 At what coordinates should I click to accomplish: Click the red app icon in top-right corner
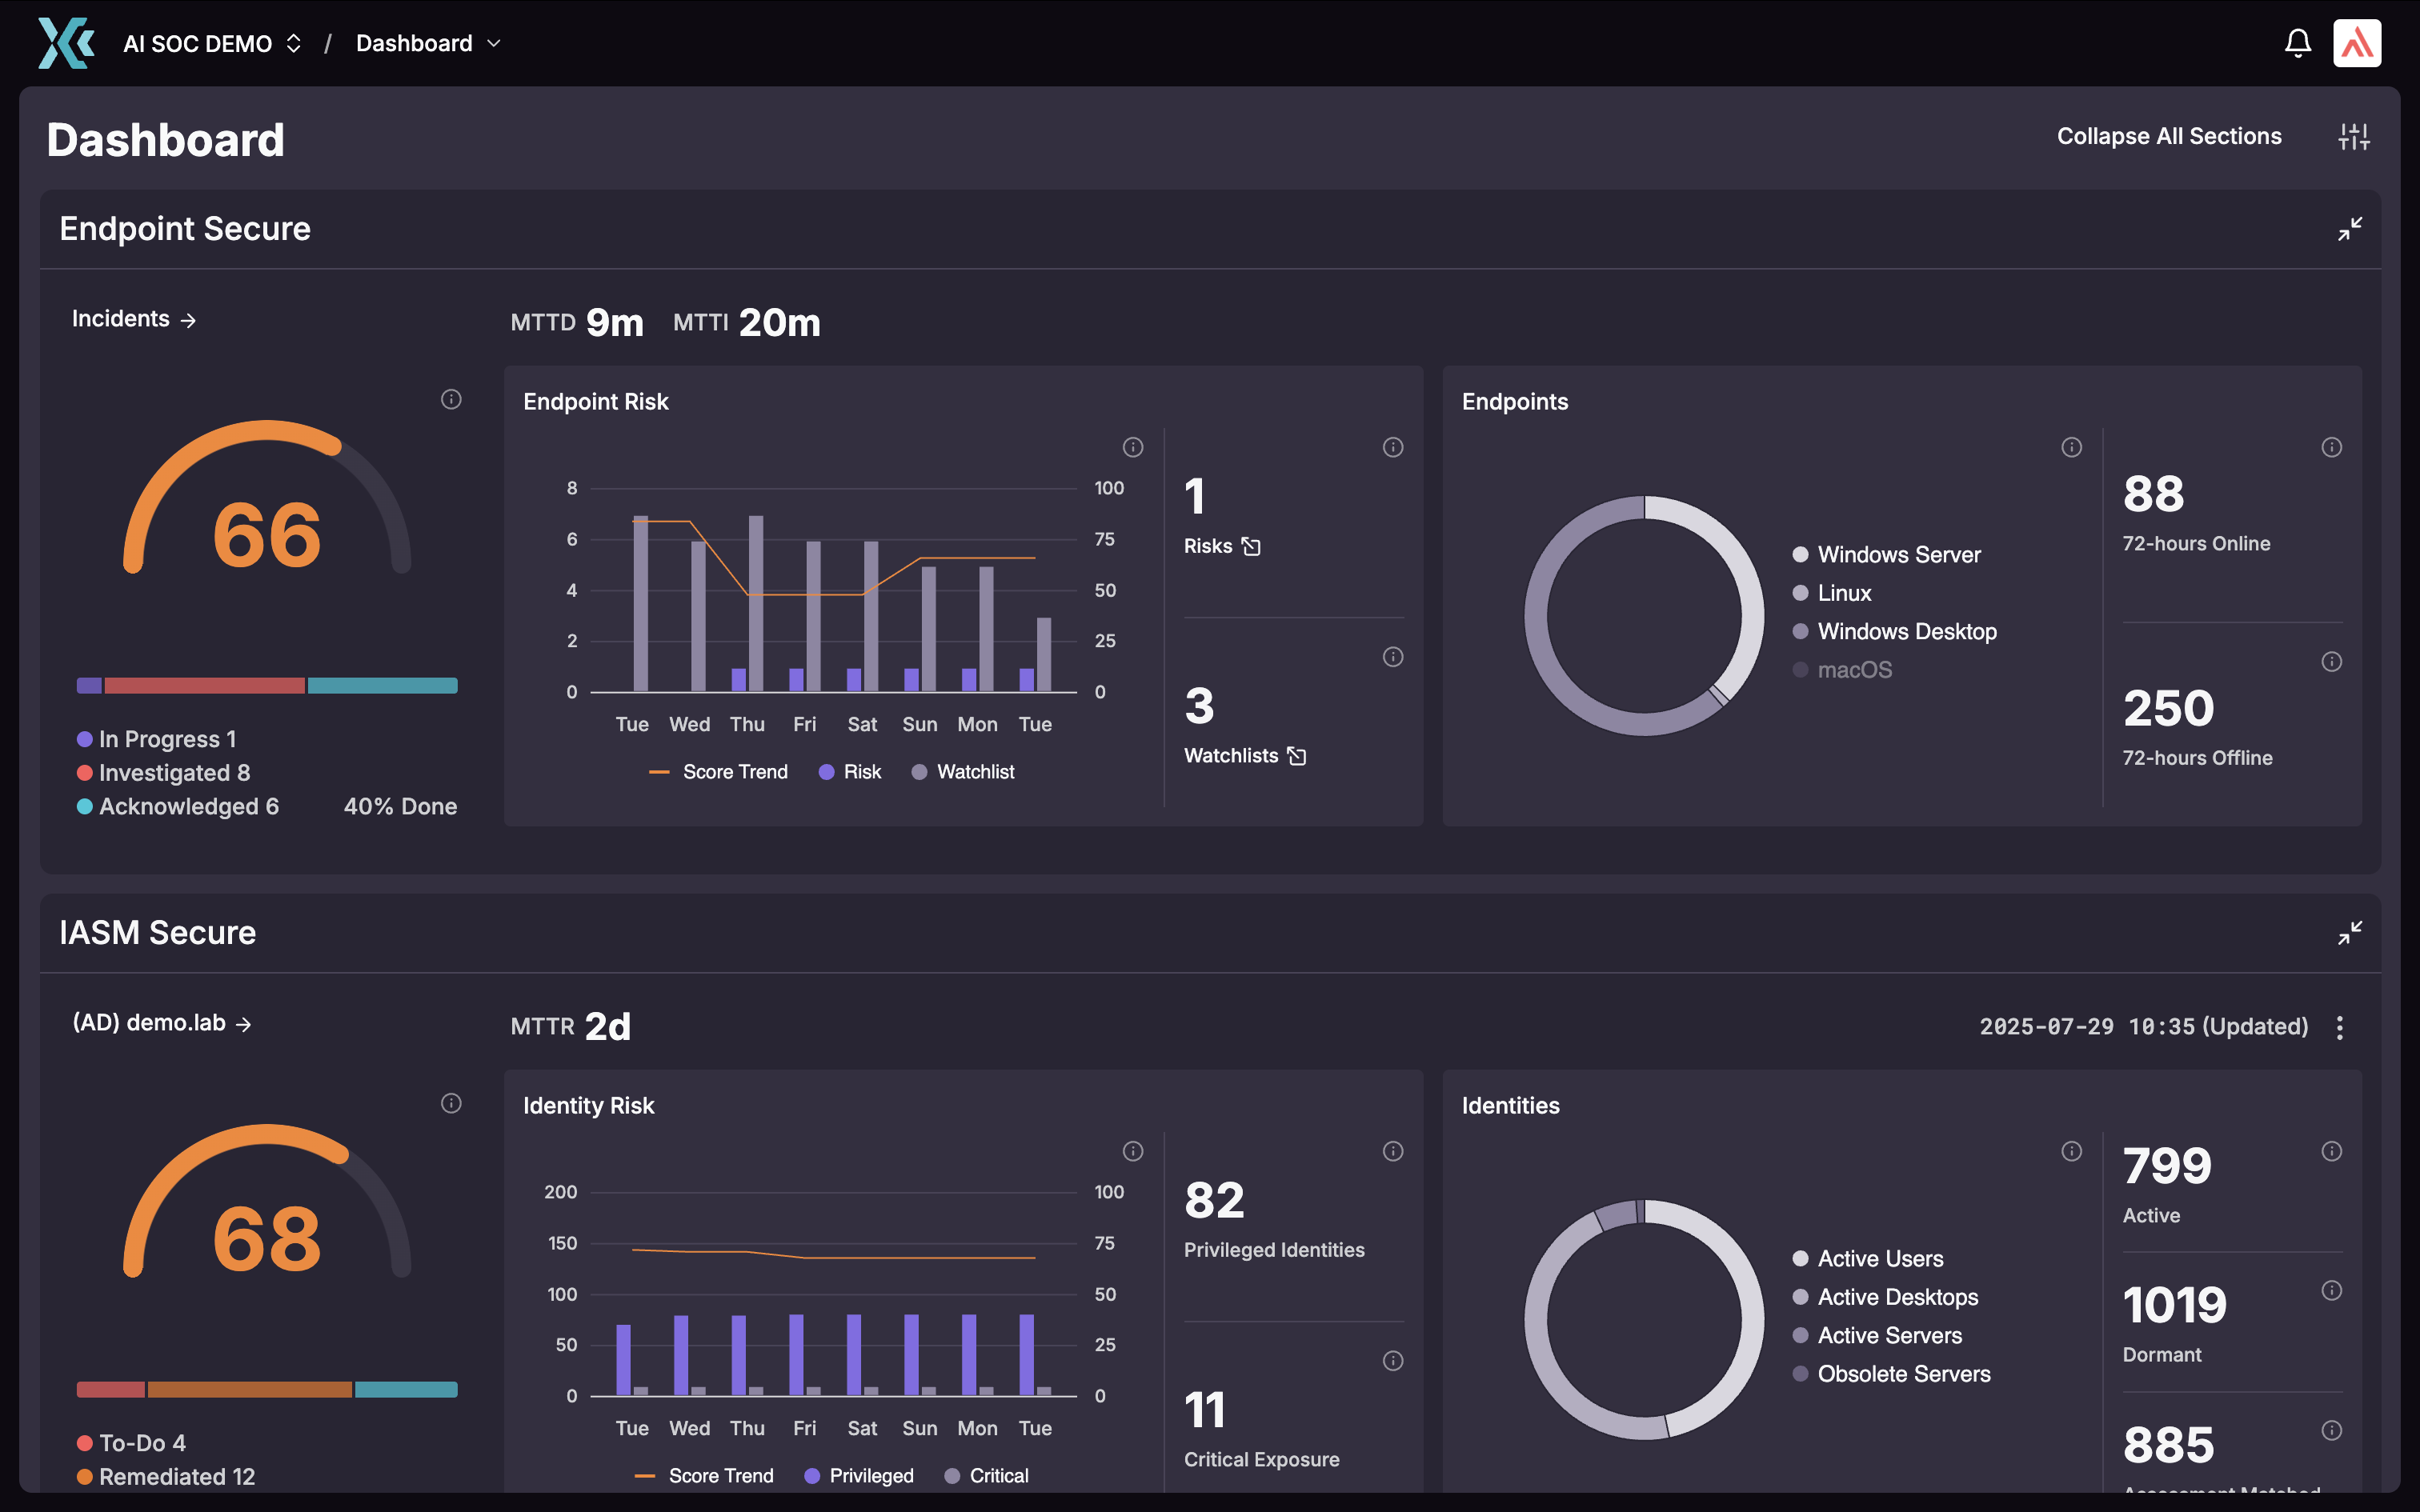click(2358, 42)
